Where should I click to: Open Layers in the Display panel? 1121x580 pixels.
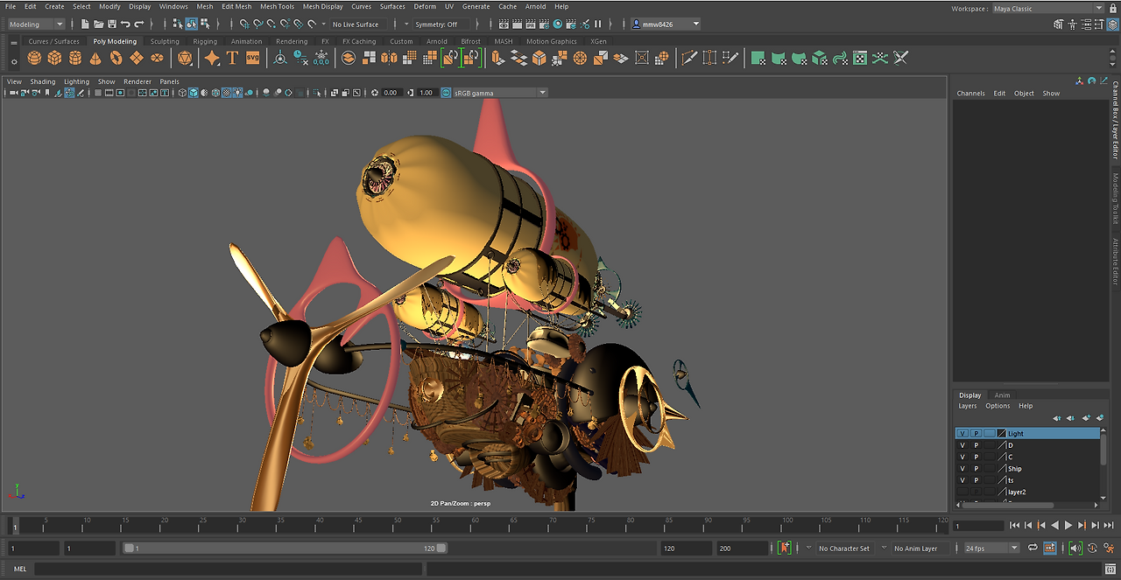(x=968, y=405)
